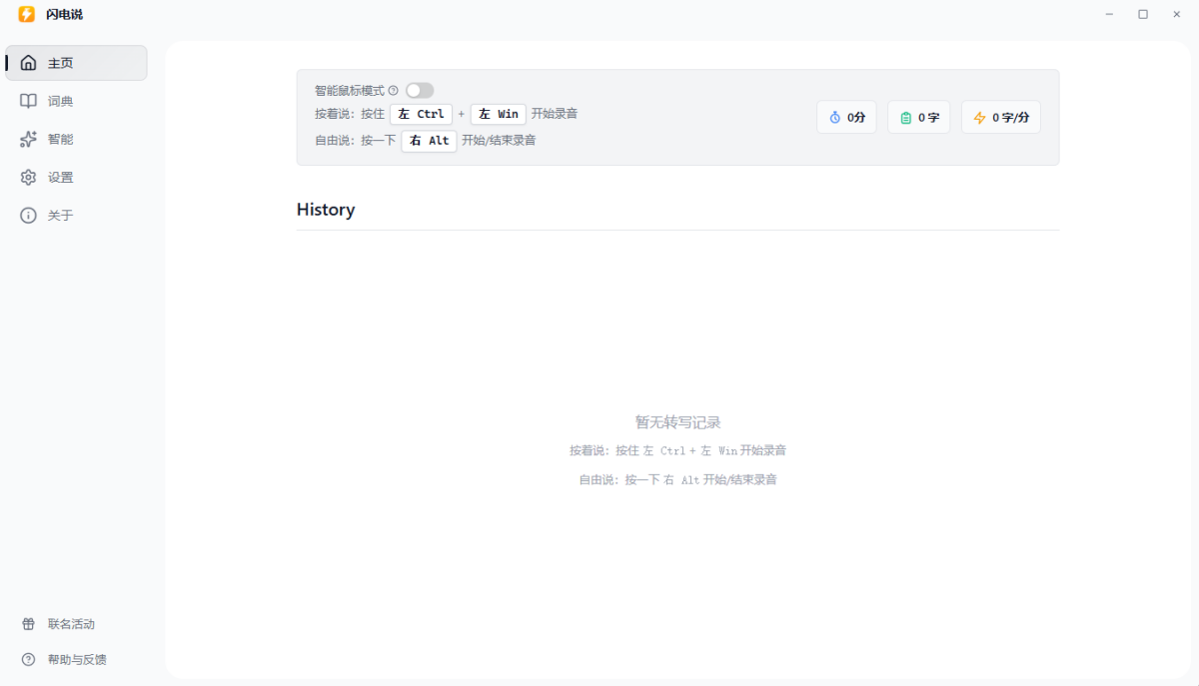
Task: Click the History section heading
Action: tap(326, 210)
